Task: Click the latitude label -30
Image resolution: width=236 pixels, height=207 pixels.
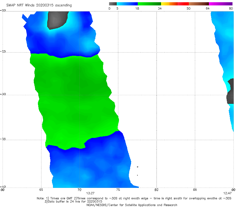Action: [3, 94]
